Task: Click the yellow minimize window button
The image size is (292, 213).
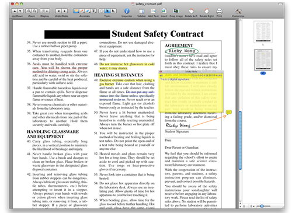Action: click(17, 4)
